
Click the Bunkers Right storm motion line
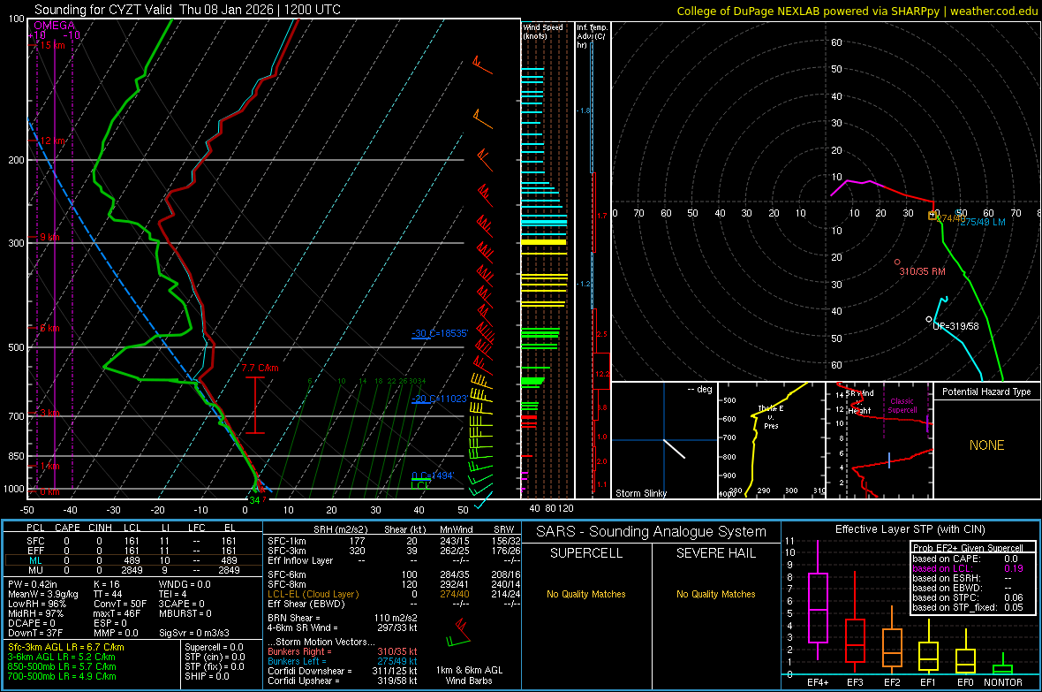(343, 652)
